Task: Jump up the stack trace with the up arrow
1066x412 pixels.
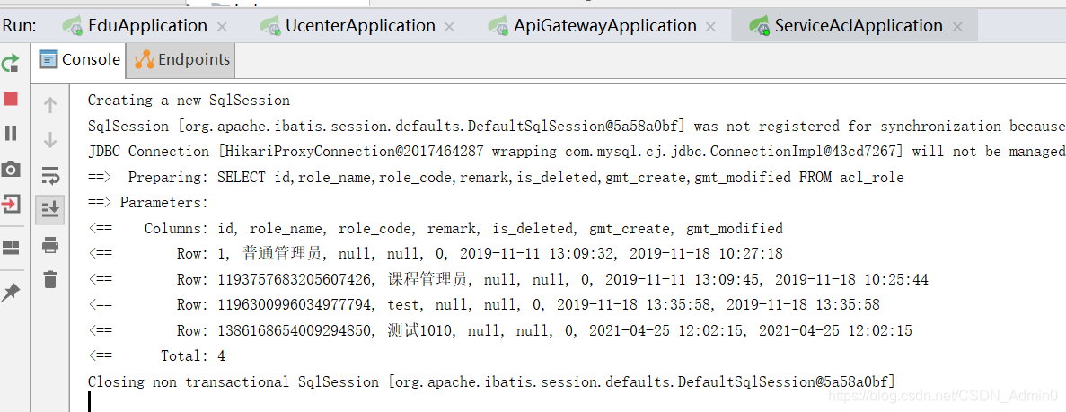Action: tap(50, 105)
